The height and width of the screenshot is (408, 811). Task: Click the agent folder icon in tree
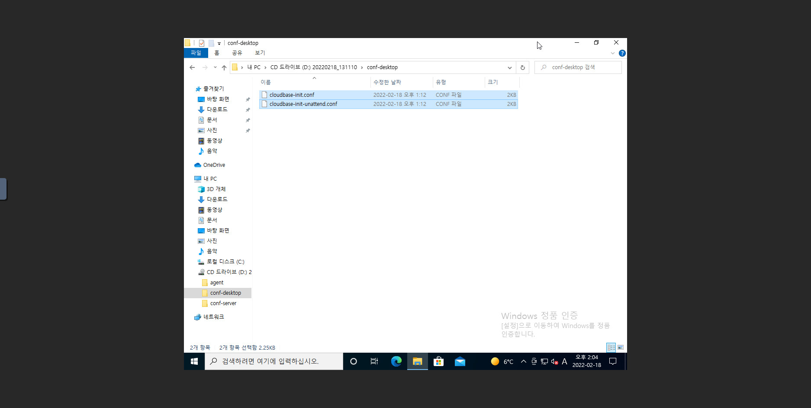(x=205, y=283)
